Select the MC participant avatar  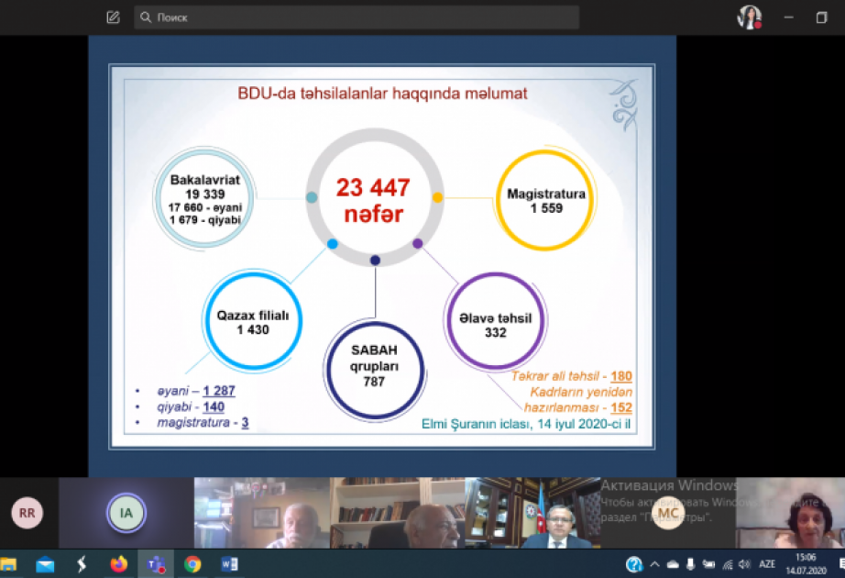pos(668,513)
